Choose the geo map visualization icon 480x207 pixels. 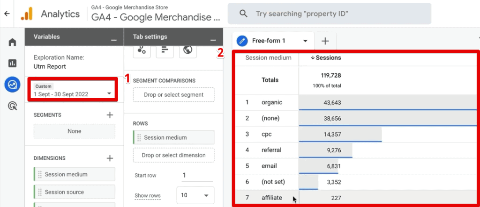187,50
